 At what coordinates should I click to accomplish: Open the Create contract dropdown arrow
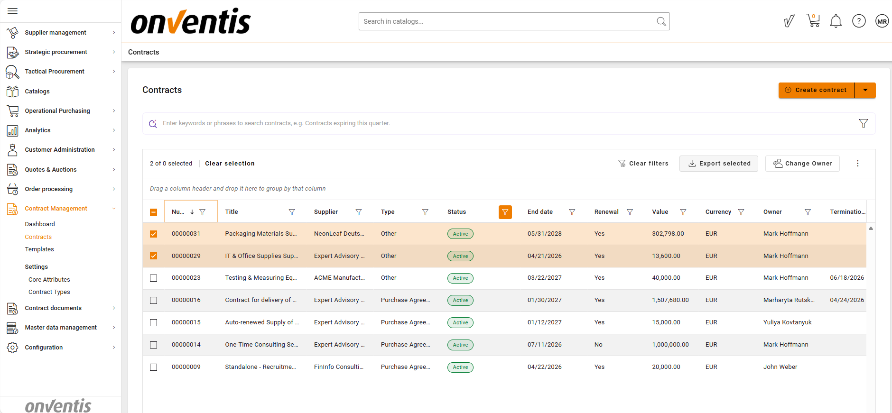tap(865, 90)
